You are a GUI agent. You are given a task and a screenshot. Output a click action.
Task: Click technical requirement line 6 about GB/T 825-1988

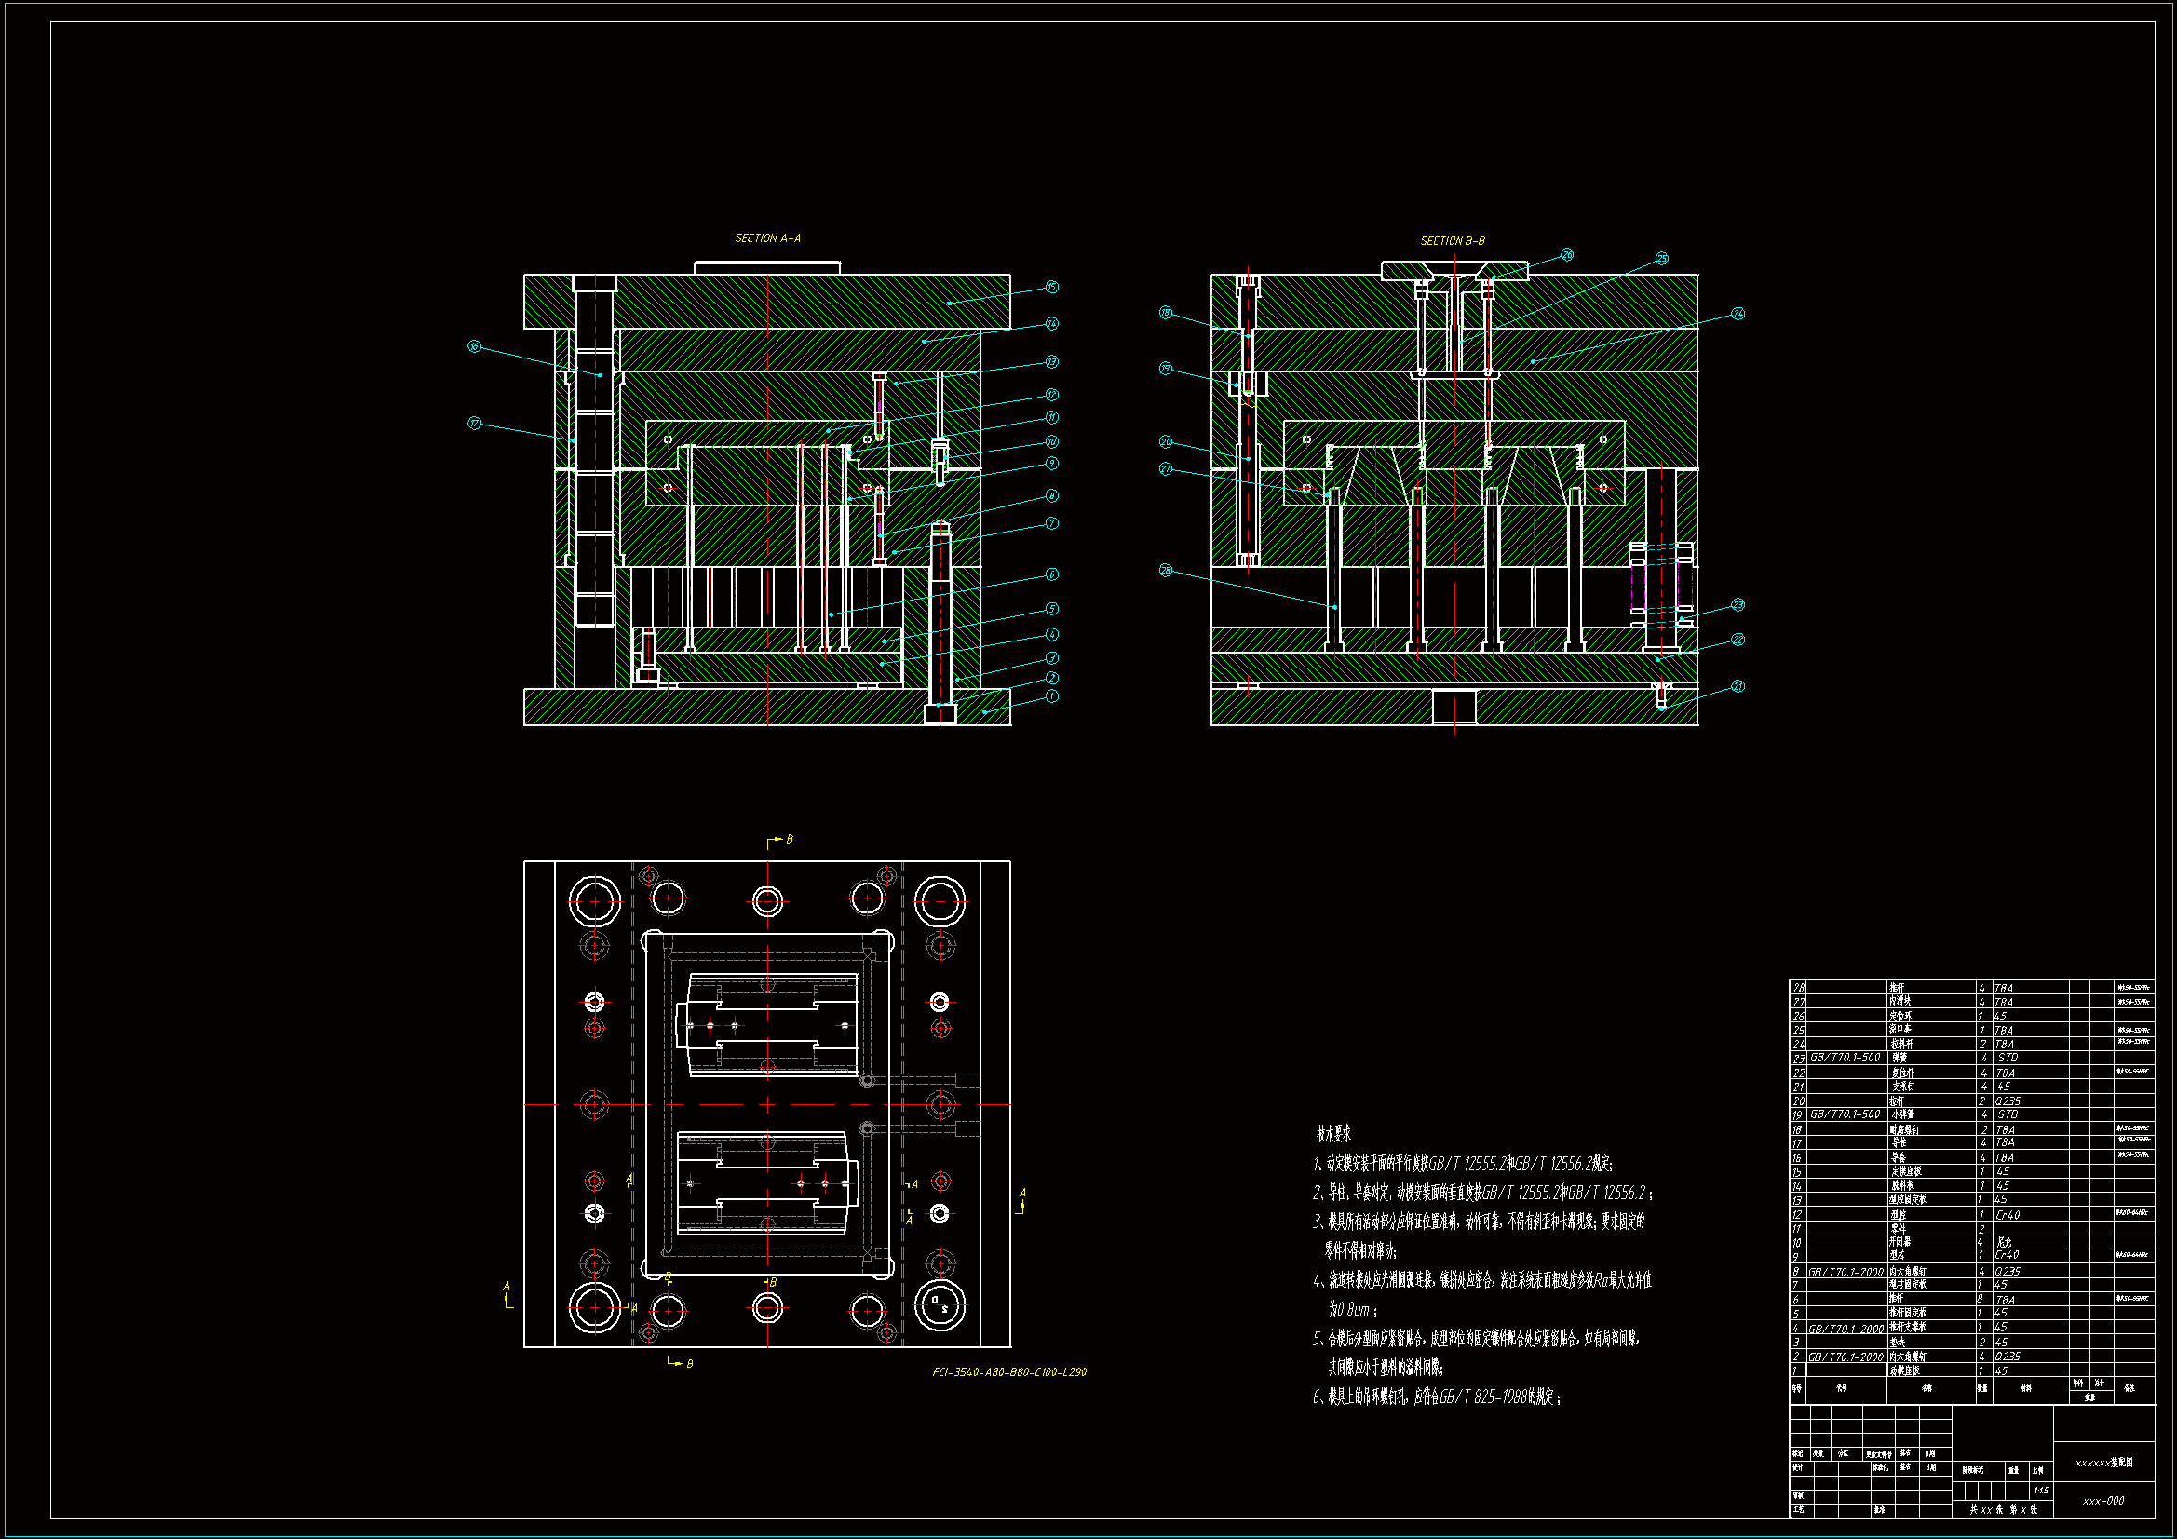click(1437, 1397)
